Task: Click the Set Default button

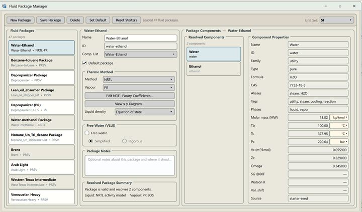Action: click(x=98, y=20)
